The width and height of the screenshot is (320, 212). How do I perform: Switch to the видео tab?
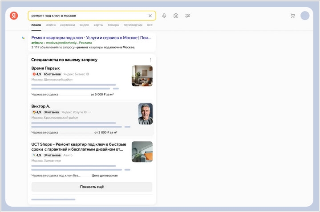click(84, 25)
